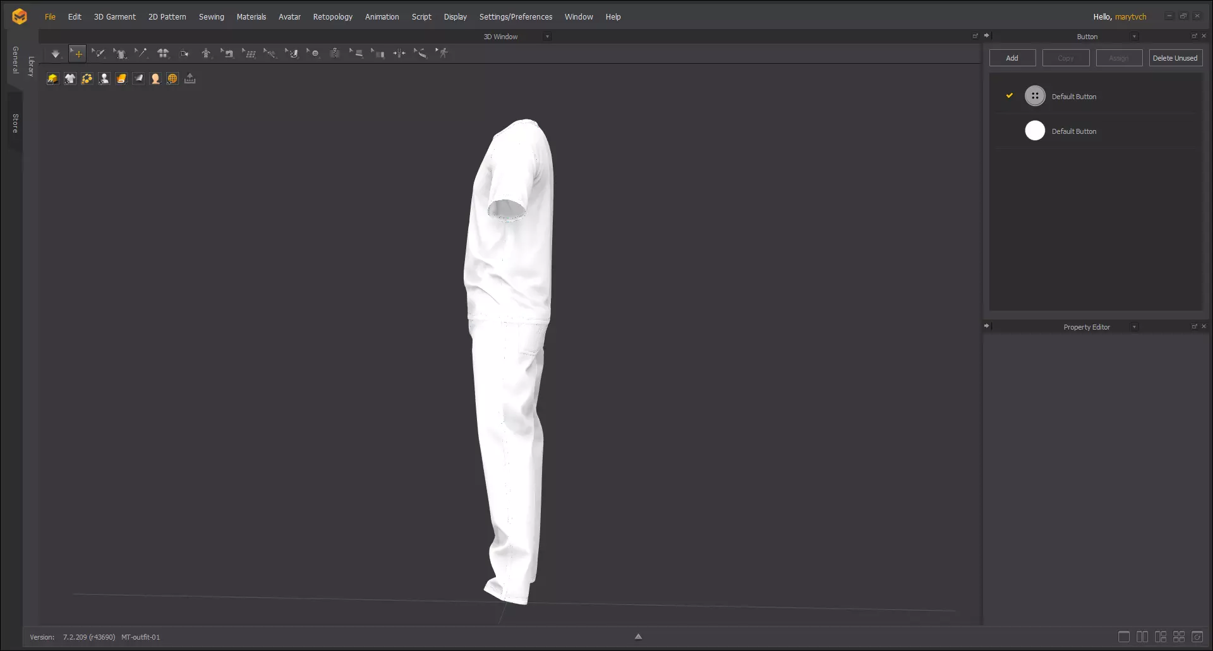The height and width of the screenshot is (651, 1213).
Task: Select the grey four-hole Default Button thumbnail
Action: pyautogui.click(x=1035, y=96)
